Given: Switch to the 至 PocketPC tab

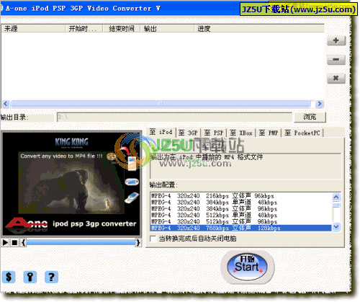Looking at the screenshot, I should pos(302,133).
